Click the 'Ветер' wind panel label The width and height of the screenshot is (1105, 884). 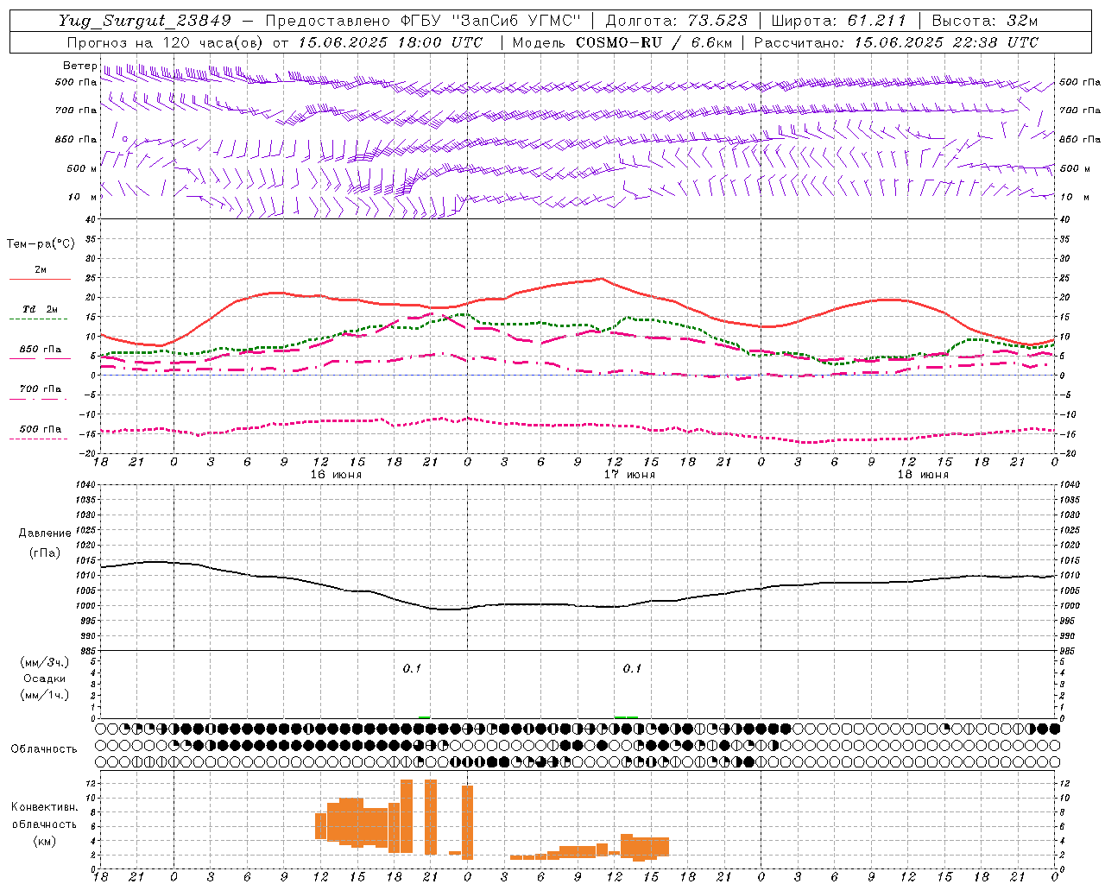pos(79,66)
